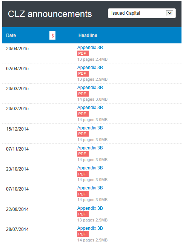Open PDF icon for 15/12/2014 announcement
This screenshot has width=183, height=243.
[x=83, y=134]
